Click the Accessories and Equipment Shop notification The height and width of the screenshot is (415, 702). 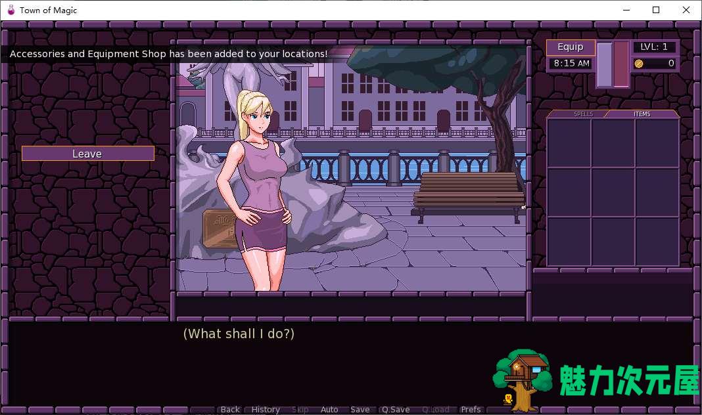click(x=168, y=54)
